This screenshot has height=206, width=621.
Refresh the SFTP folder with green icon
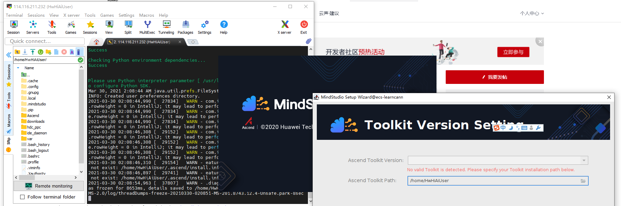[41, 52]
